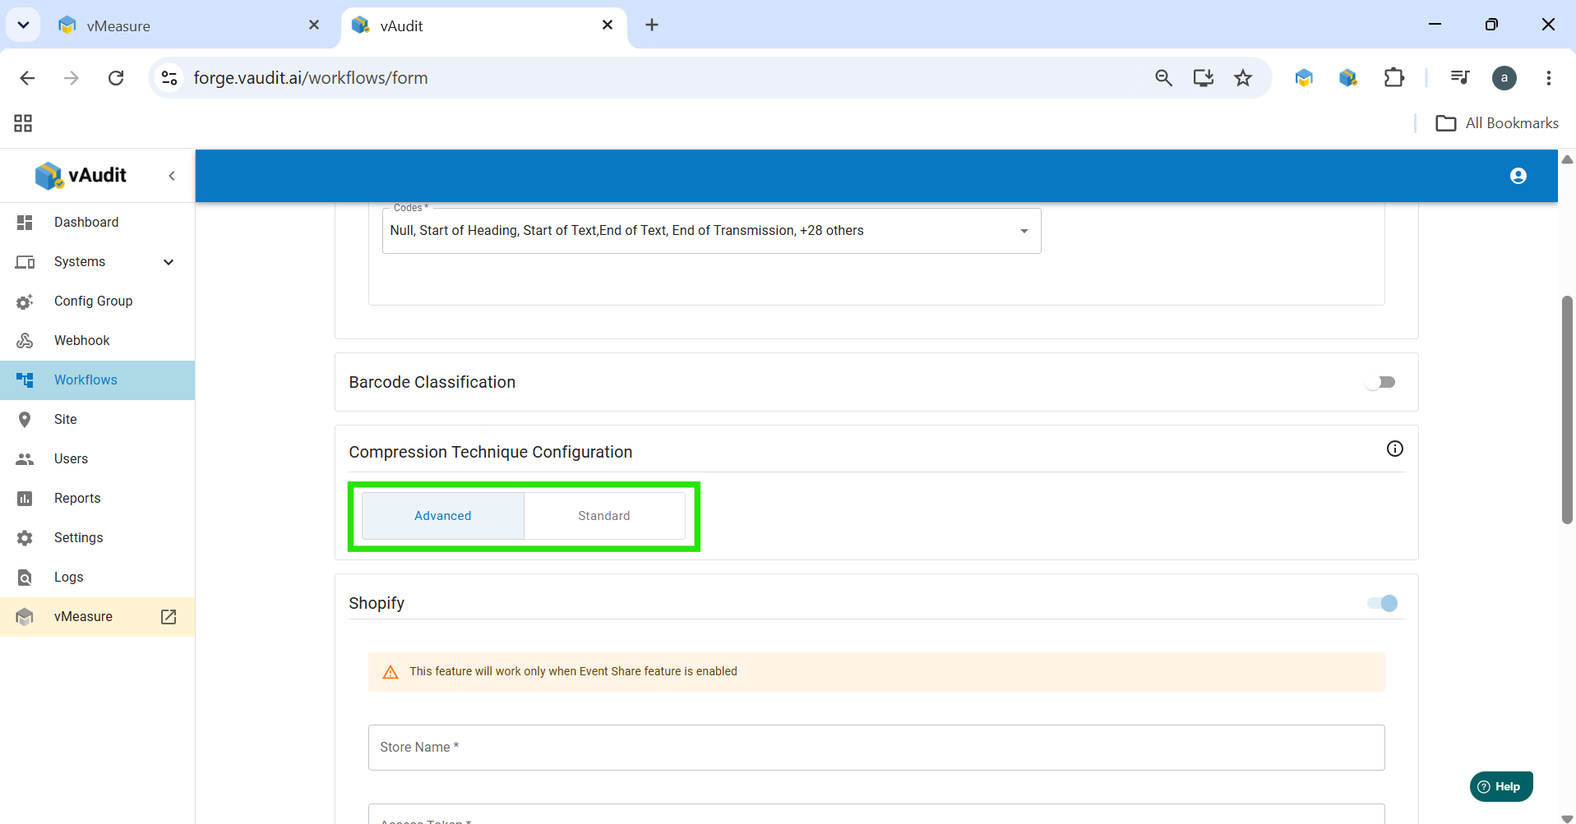This screenshot has width=1576, height=824.
Task: Disable the Shopify toggle
Action: click(1383, 603)
